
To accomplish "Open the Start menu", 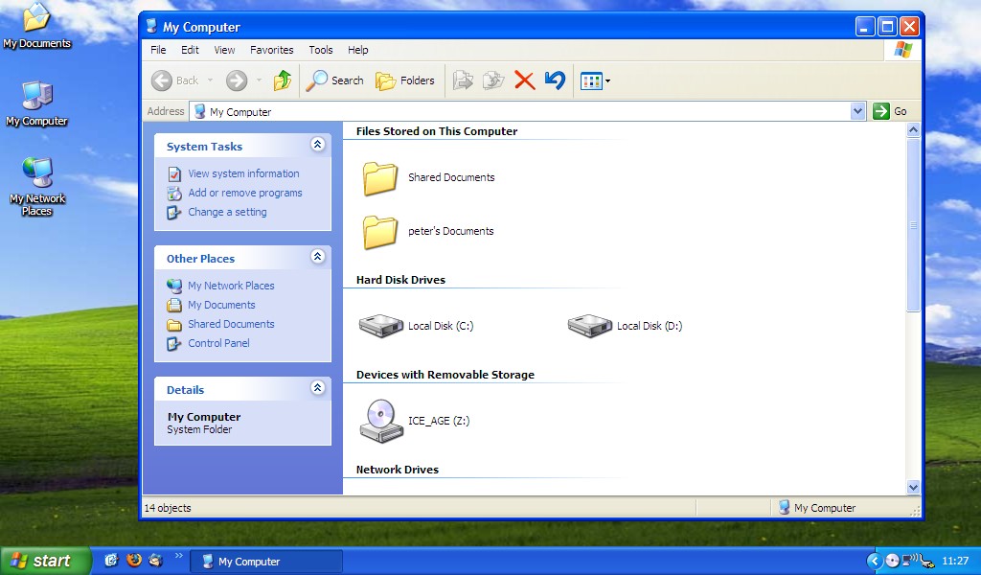I will tap(46, 561).
